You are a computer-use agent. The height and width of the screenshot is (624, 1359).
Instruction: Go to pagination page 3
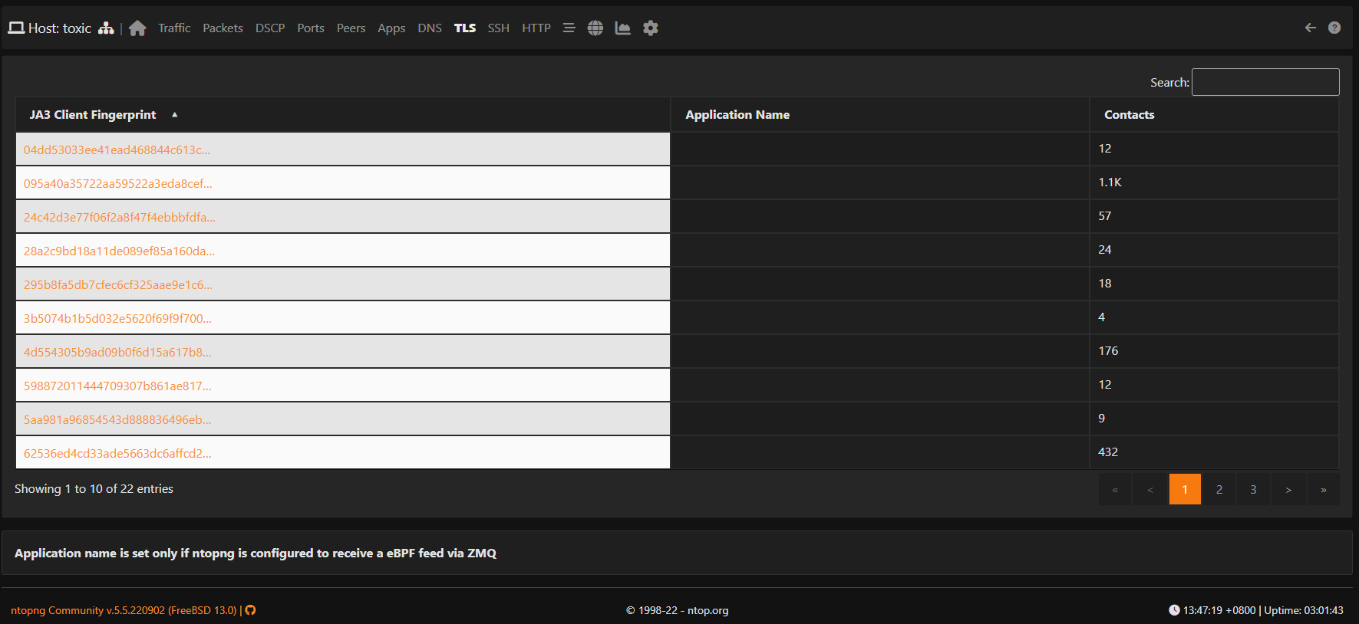coord(1253,489)
